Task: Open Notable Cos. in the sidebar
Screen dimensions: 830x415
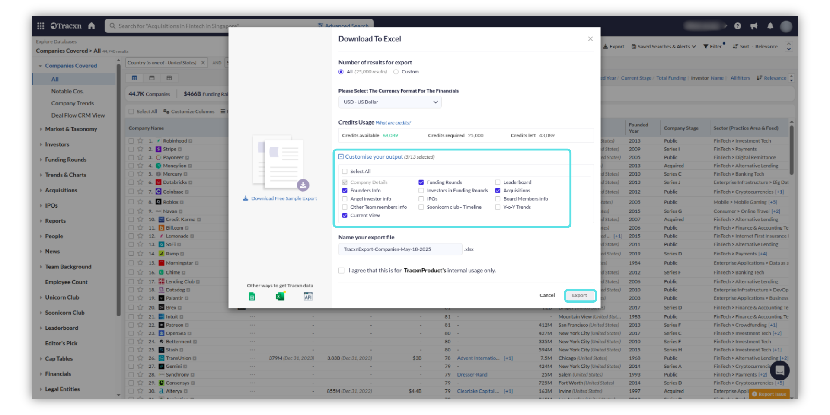Action: 67,91
